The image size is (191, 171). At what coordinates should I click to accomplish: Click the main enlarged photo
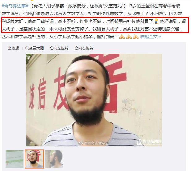(x=94, y=100)
